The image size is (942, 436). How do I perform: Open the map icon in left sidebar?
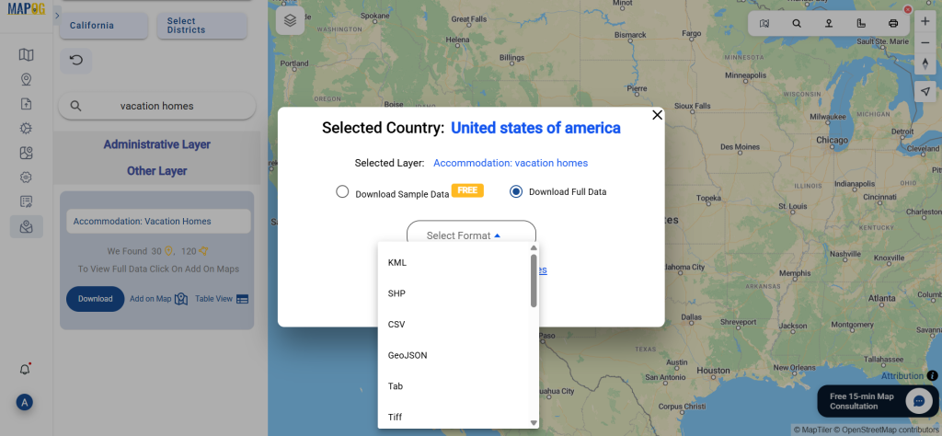click(26, 55)
